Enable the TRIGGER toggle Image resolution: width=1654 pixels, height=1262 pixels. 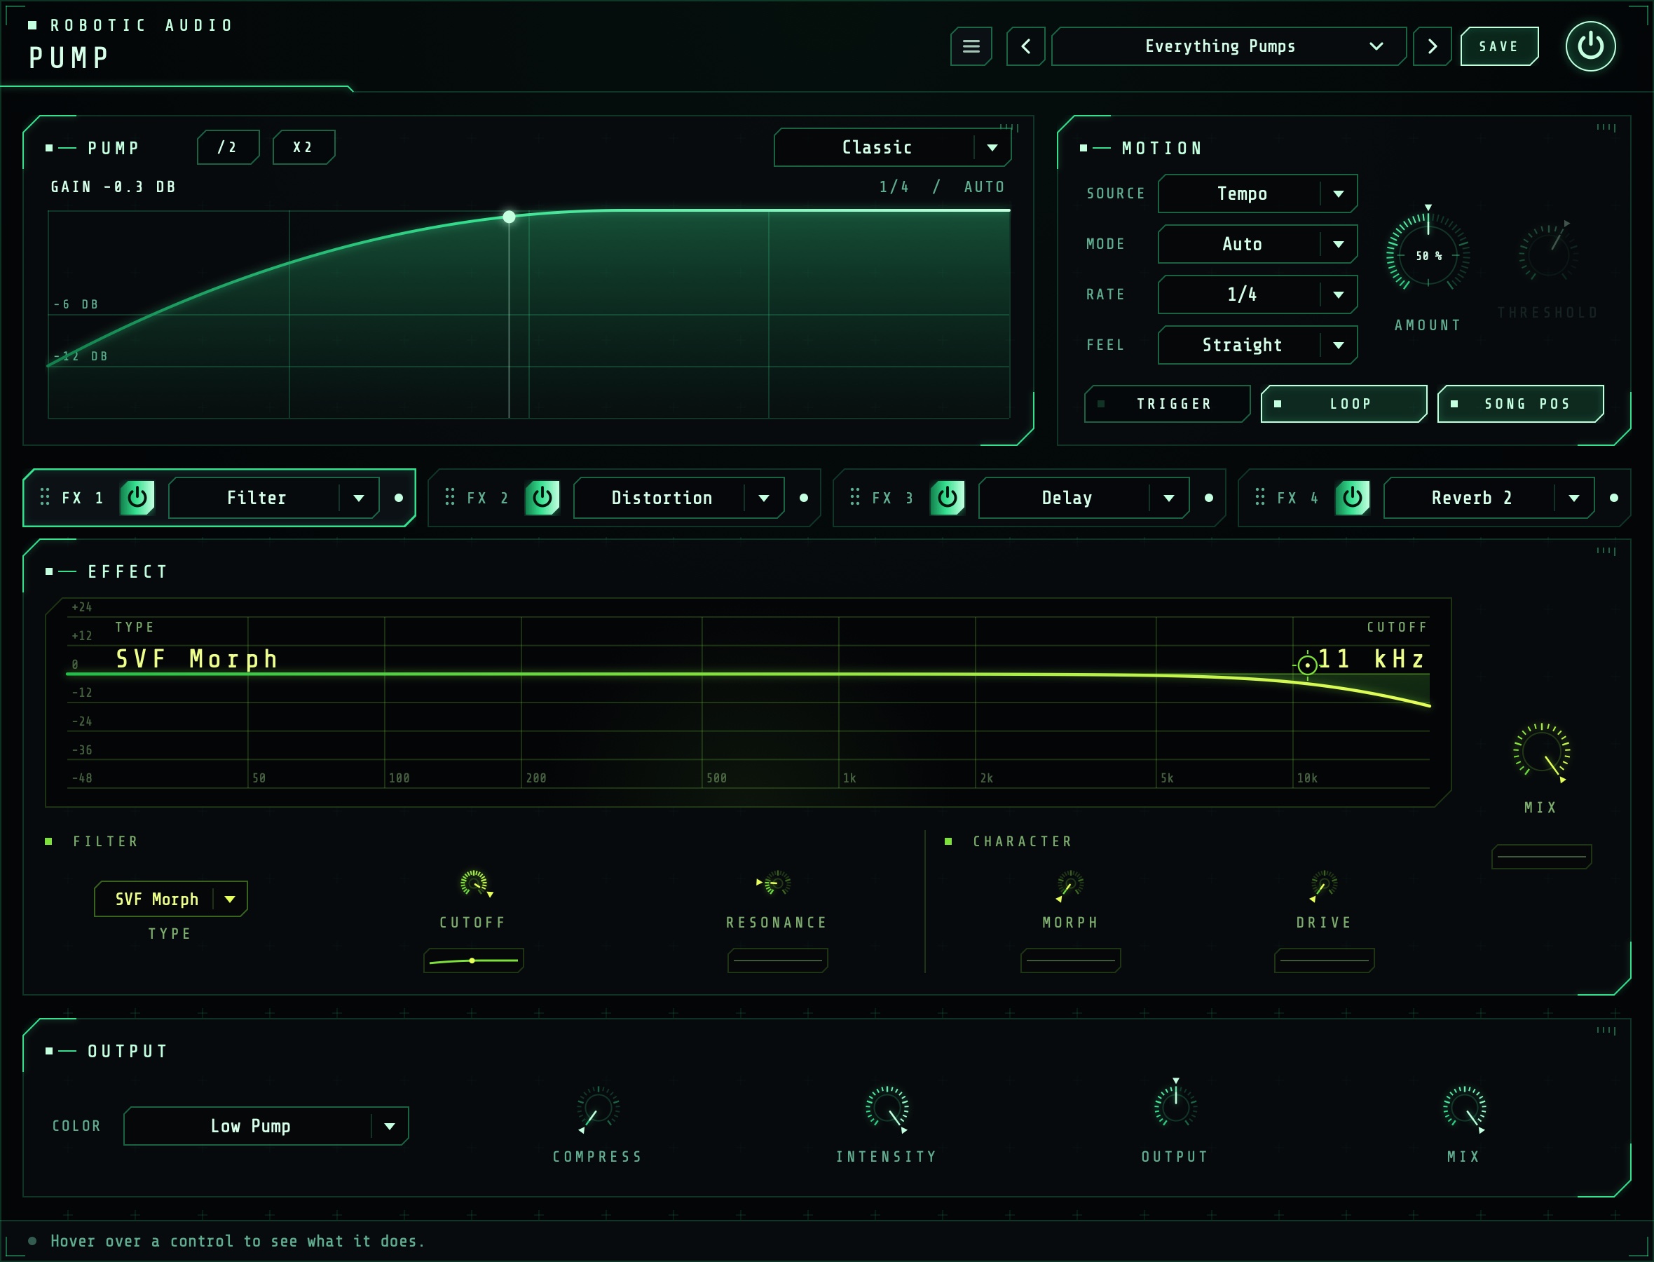coord(1167,404)
